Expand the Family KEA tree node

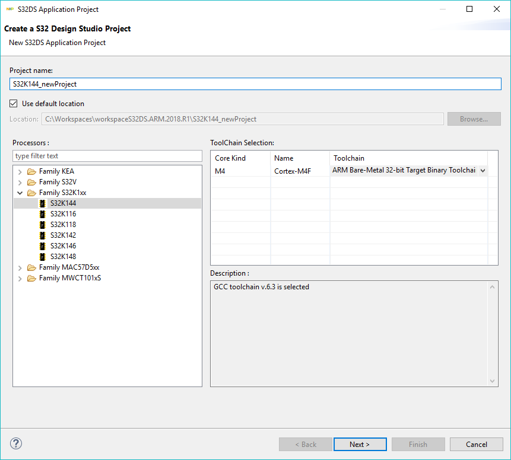[x=20, y=171]
